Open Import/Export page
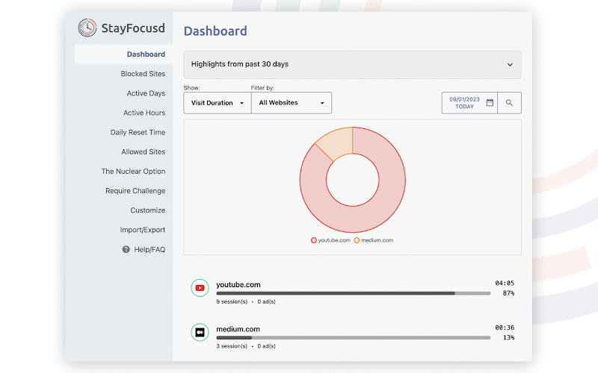This screenshot has width=598, height=373. [143, 230]
